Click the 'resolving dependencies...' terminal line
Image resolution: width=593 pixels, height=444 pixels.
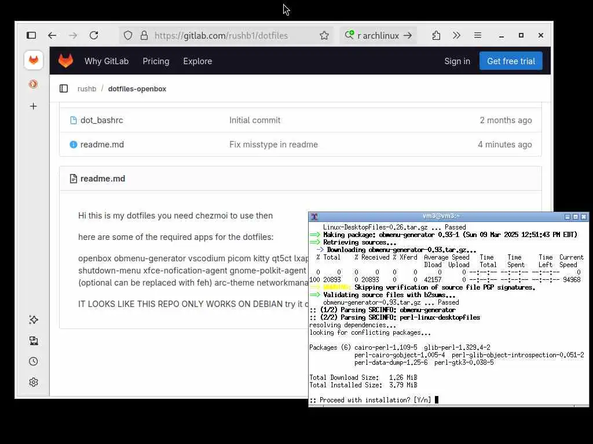coord(353,325)
